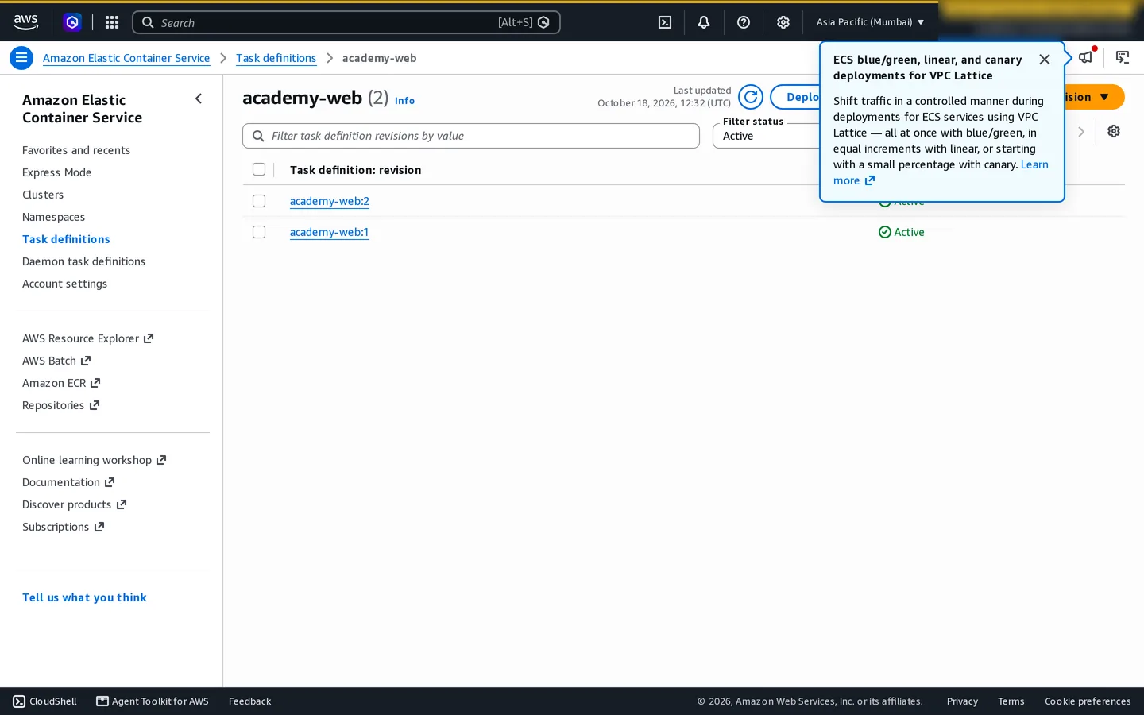Image resolution: width=1144 pixels, height=715 pixels.
Task: Go to Clusters in the sidebar
Action: [43, 195]
